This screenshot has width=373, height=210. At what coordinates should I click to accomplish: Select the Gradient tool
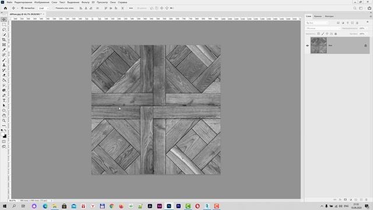click(x=4, y=80)
